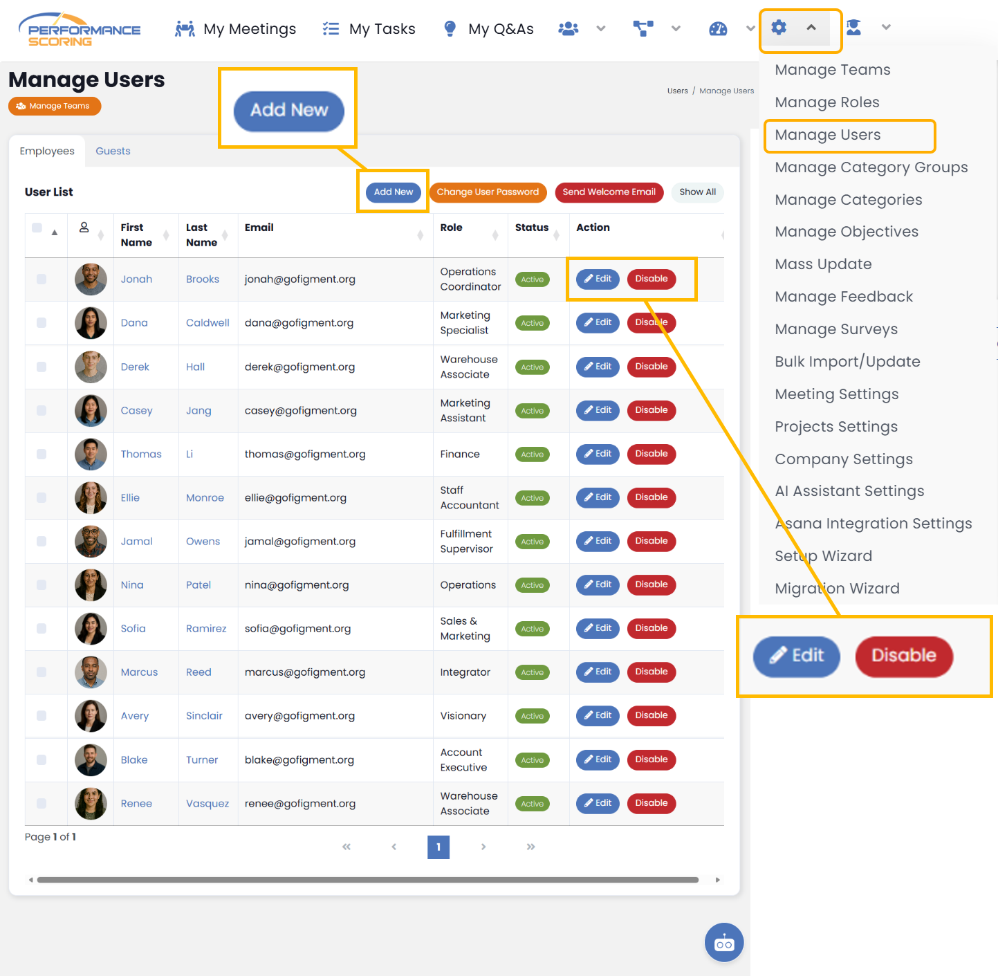Open the team people group icon
This screenshot has width=998, height=976.
point(568,29)
